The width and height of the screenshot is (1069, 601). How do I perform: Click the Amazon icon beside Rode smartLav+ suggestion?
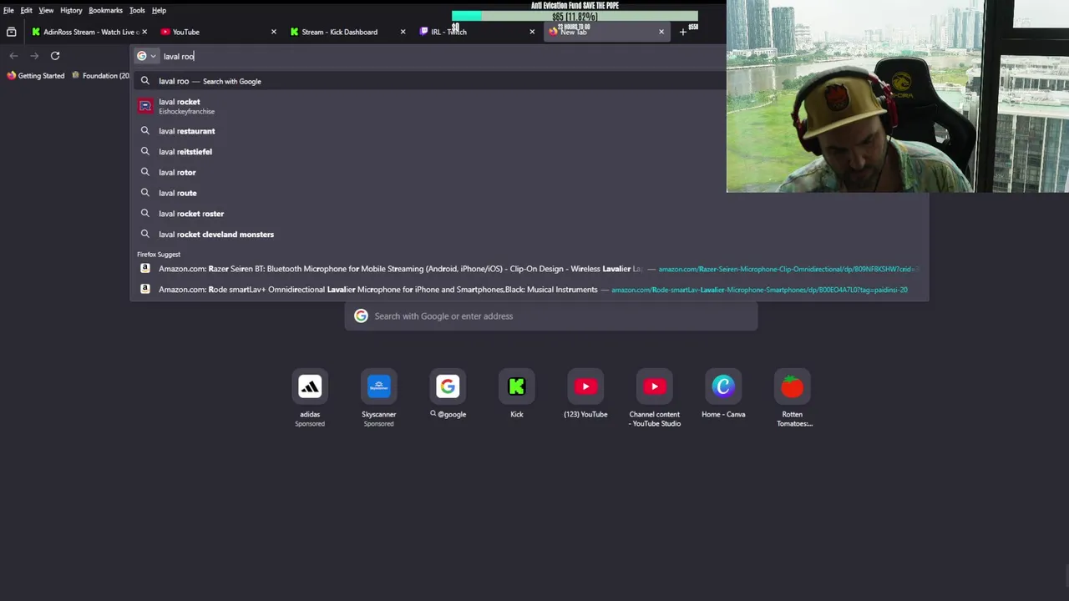(145, 290)
